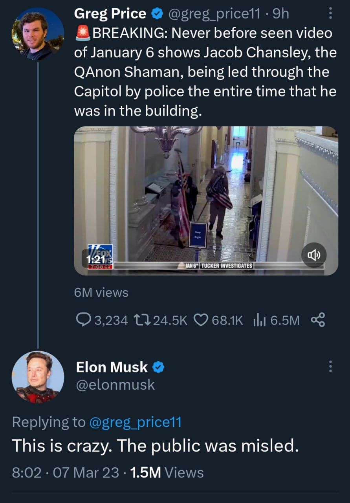The width and height of the screenshot is (350, 503).
Task: Open the @greg_price11 mention link
Action: 136,422
